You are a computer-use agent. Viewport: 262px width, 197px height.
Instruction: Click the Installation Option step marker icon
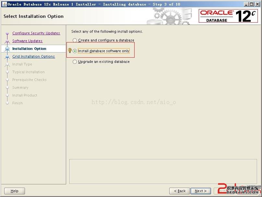pyautogui.click(x=7, y=49)
